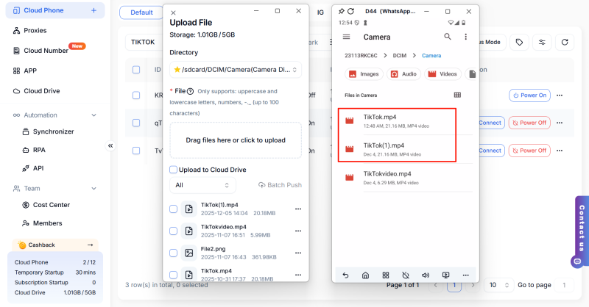Open three-dot overflow menu in Camera header
589x307 pixels.
(x=465, y=37)
